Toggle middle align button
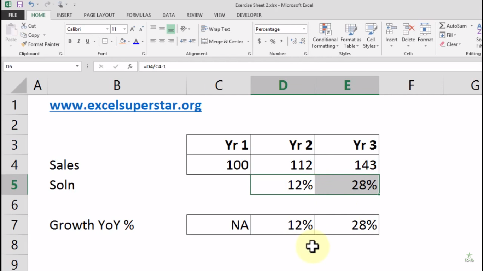 162,29
